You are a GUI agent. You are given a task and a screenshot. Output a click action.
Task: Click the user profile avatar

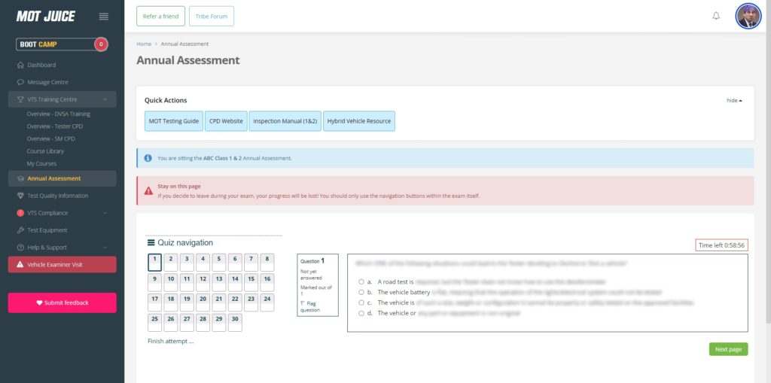[748, 16]
